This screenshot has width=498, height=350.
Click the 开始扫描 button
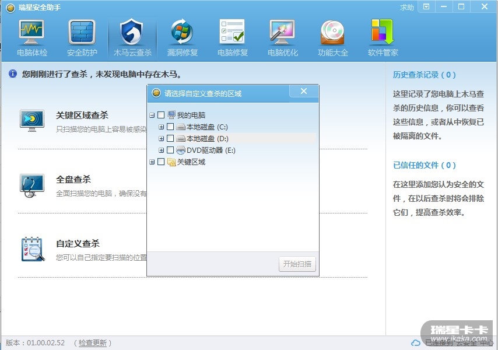297,264
